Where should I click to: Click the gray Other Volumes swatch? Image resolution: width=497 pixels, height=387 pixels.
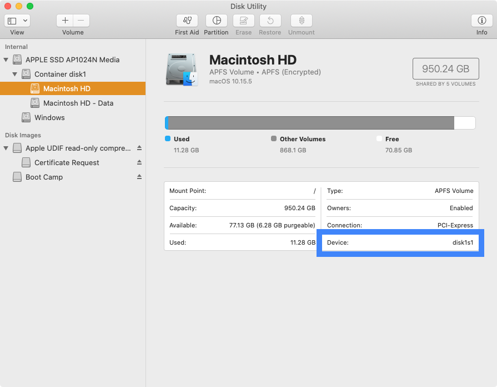point(274,139)
